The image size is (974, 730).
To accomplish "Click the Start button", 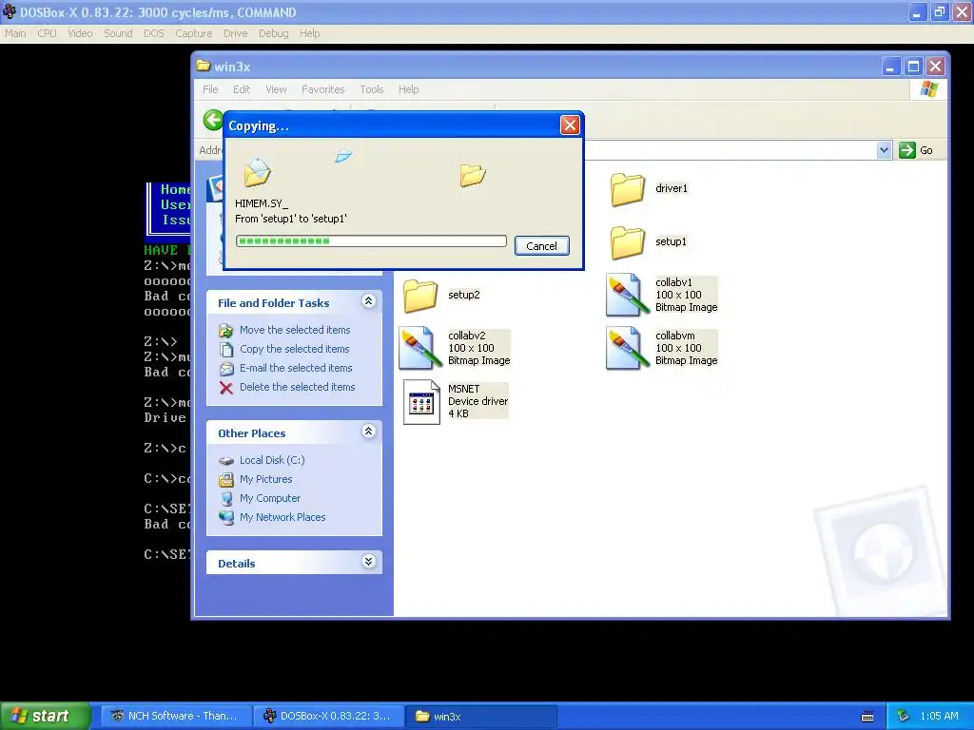I will click(45, 717).
